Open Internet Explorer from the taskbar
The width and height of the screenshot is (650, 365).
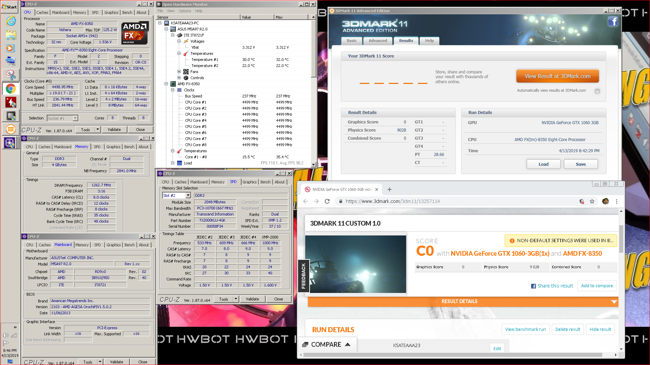pos(11,21)
